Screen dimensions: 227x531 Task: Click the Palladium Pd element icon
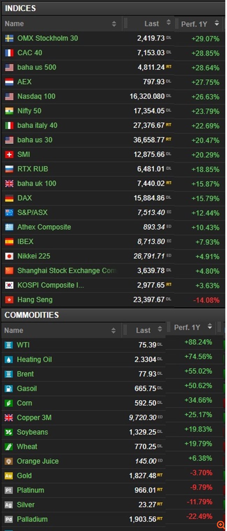pyautogui.click(x=8, y=519)
